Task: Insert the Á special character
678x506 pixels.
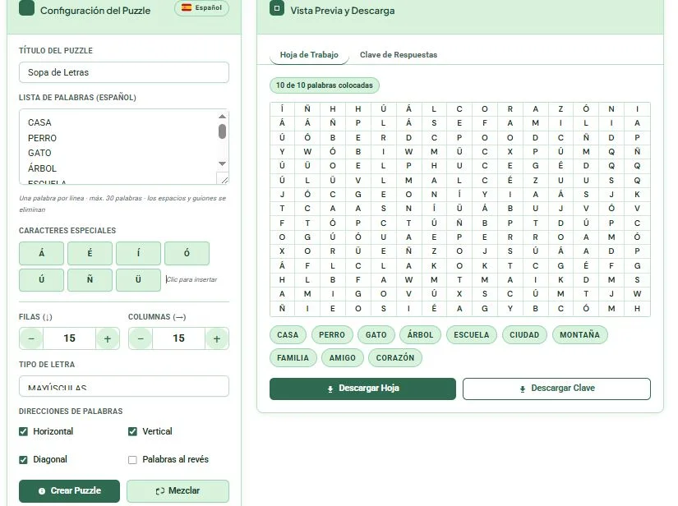Action: click(x=42, y=253)
